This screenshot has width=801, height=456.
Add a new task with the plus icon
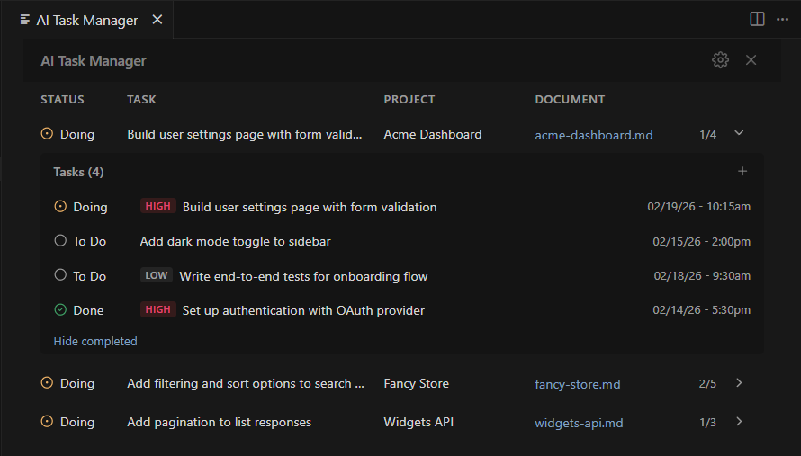tap(742, 172)
